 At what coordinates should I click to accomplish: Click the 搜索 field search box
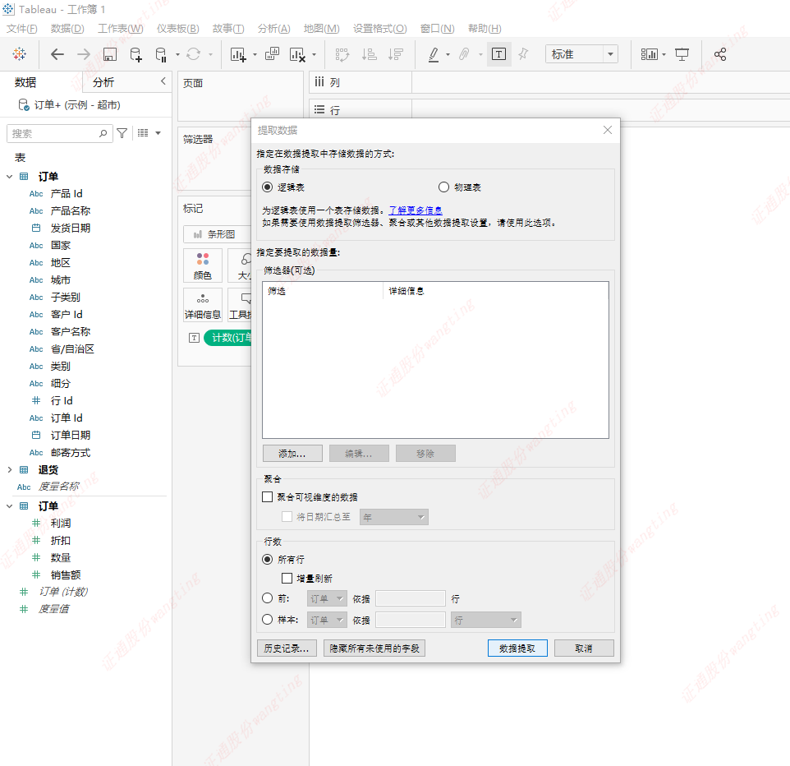[59, 133]
